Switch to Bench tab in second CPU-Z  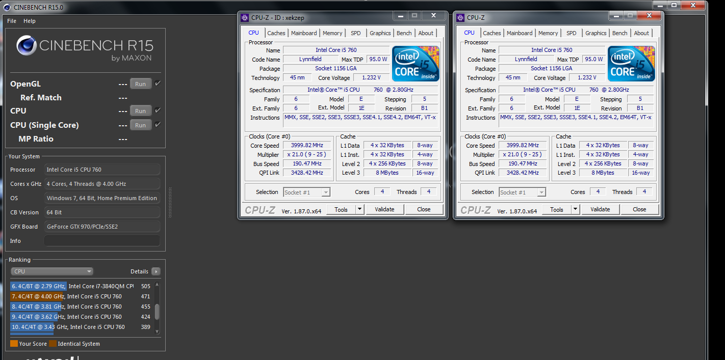pyautogui.click(x=620, y=33)
